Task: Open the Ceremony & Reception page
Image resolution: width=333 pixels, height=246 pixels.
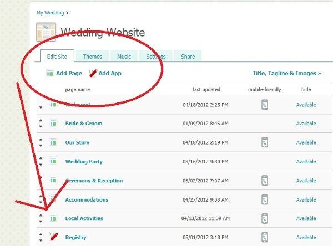Action: (x=94, y=181)
